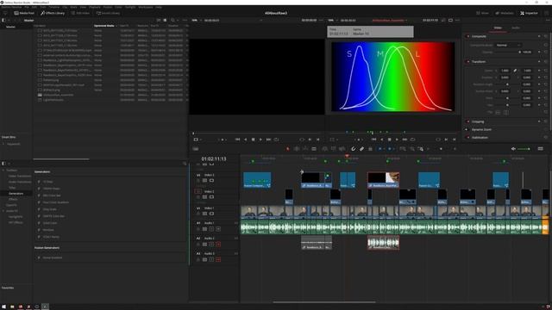The width and height of the screenshot is (552, 310).
Task: Adjust the Opacity slider in Inspector
Action: 508,52
